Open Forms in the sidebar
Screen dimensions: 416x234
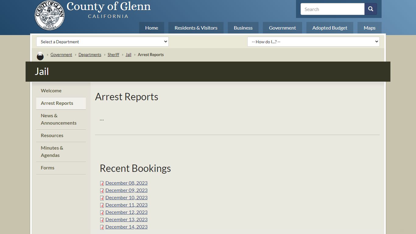point(61,168)
